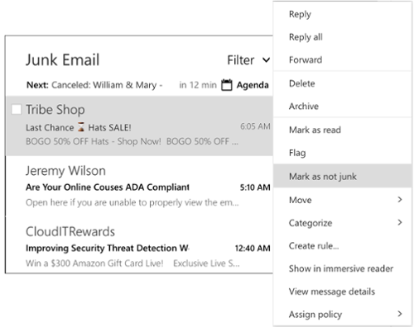The height and width of the screenshot is (327, 414).
Task: Choose Archive from the menu
Action: pyautogui.click(x=342, y=107)
